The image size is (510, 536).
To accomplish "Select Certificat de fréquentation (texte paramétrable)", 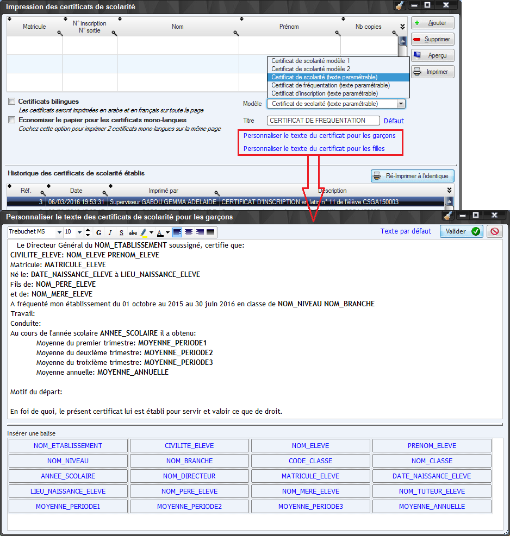I will click(x=330, y=85).
